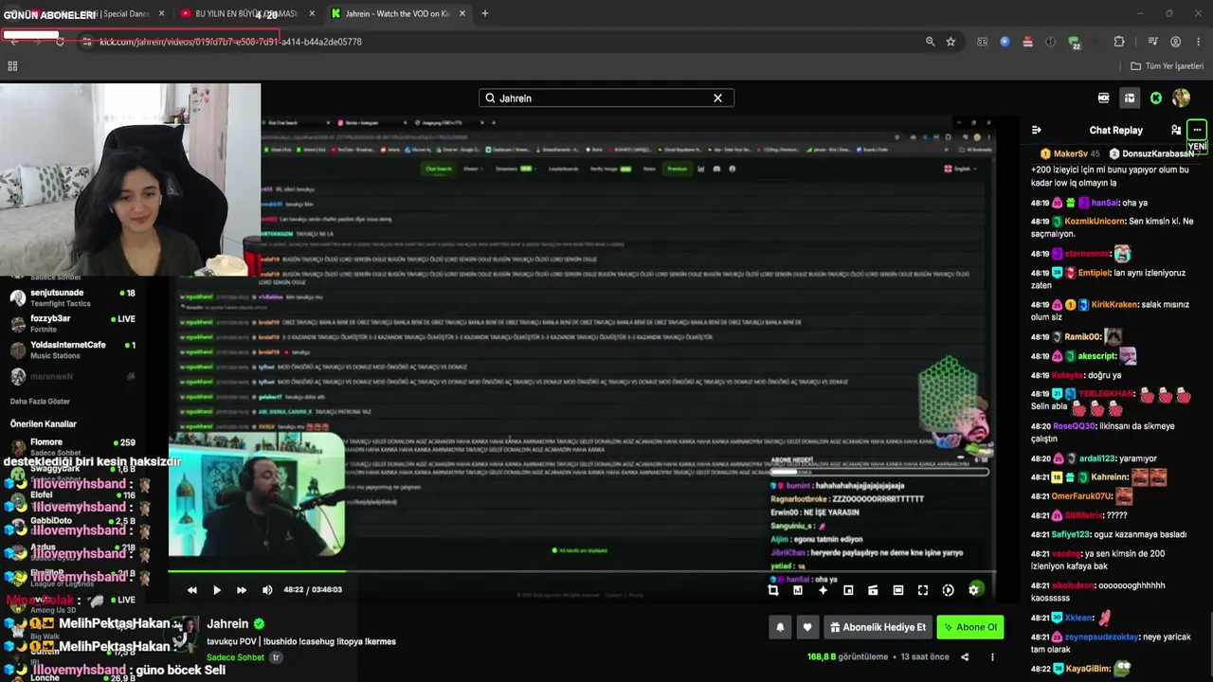The image size is (1213, 682).
Task: Clear the Jahrein search field
Action: [x=717, y=99]
